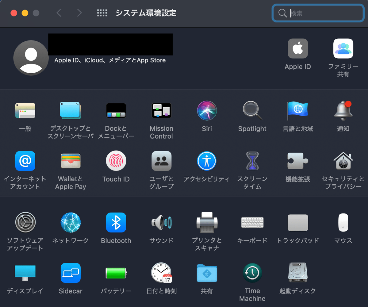The height and width of the screenshot is (307, 368).
Task: Open the Apple ID pane
Action: pos(297,48)
